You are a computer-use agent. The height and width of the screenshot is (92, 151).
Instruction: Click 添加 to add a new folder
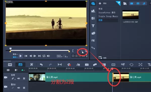(x=102, y=3)
